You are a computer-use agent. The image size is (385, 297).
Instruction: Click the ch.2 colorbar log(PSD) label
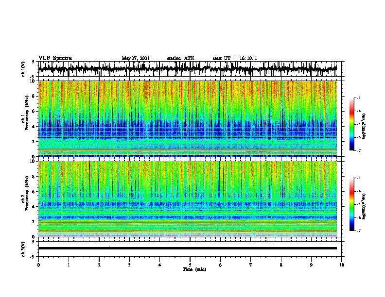[x=364, y=206]
